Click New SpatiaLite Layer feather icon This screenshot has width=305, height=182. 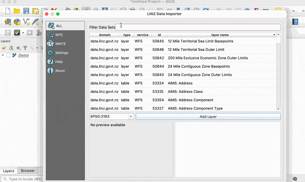point(35,22)
